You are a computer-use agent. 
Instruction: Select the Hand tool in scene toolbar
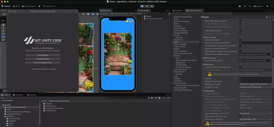click(3, 25)
